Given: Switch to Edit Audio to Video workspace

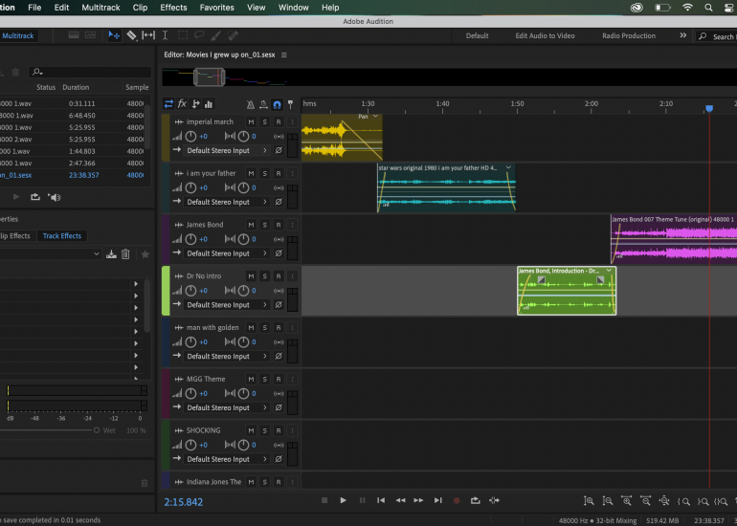Looking at the screenshot, I should pos(545,36).
